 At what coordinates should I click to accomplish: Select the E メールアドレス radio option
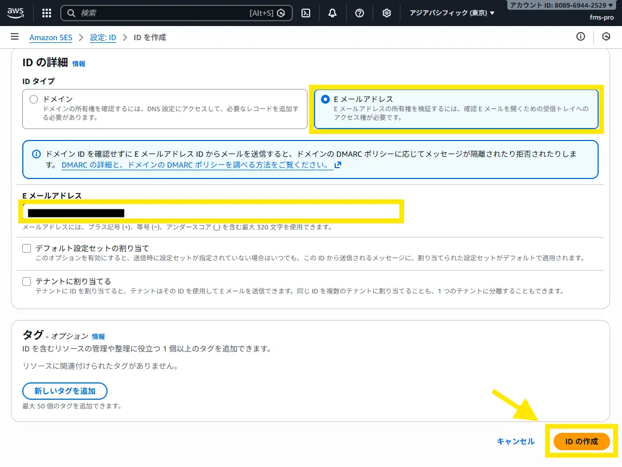[x=325, y=99]
